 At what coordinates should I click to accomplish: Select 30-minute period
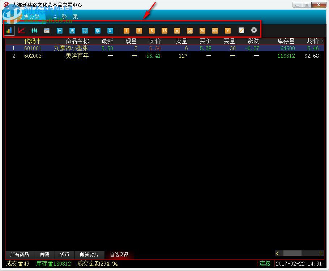coord(177,31)
